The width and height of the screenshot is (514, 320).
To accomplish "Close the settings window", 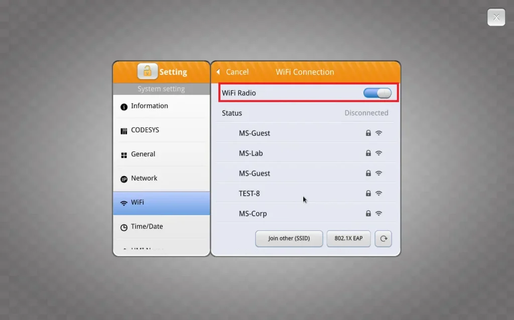I will point(496,17).
